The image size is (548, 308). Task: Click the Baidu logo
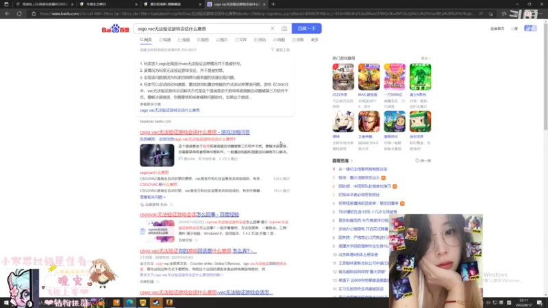tap(115, 29)
